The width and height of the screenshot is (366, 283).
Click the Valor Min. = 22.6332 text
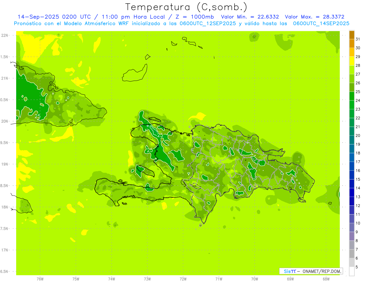click(250, 17)
